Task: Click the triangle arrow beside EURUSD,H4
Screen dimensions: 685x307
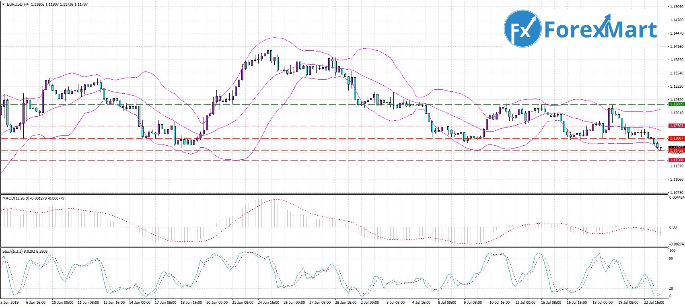Action: pyautogui.click(x=3, y=4)
